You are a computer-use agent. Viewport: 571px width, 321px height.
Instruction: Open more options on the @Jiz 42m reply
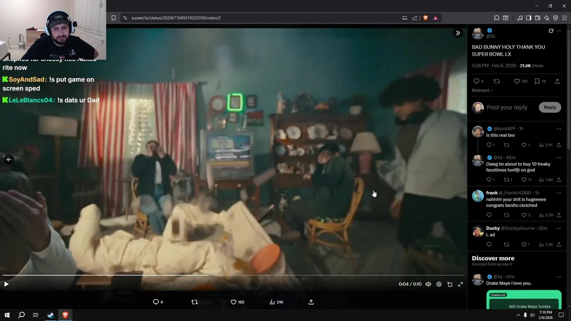[x=559, y=158]
